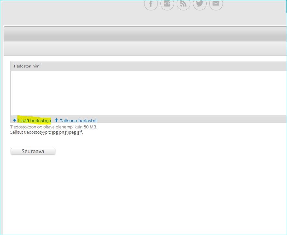Click the Sallitut tiedostotyypit label
This screenshot has height=235, width=287.
pos(31,132)
